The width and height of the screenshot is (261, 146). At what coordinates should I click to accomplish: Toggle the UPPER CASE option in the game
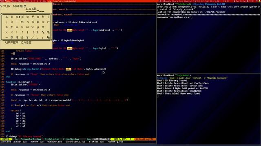click(x=18, y=43)
